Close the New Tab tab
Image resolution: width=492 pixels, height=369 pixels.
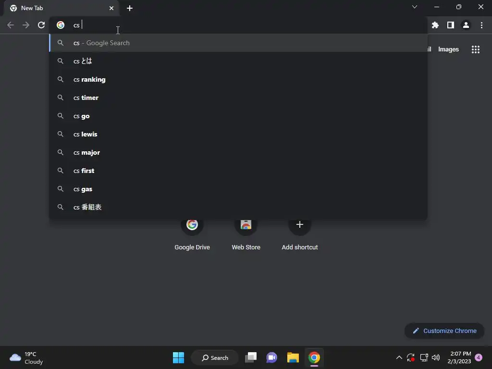click(x=111, y=8)
